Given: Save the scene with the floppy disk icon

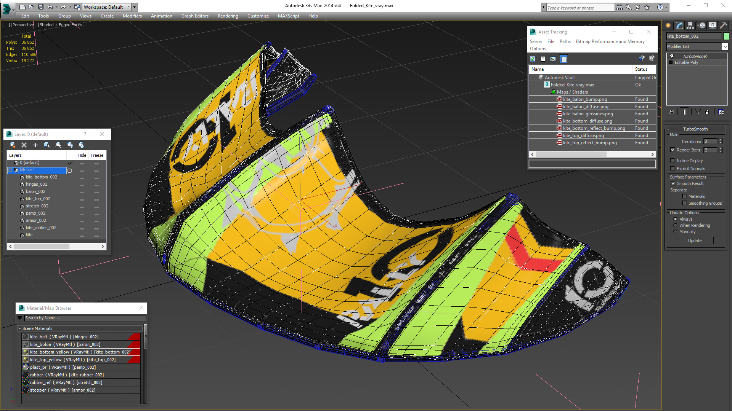Looking at the screenshot, I should click(x=41, y=7).
